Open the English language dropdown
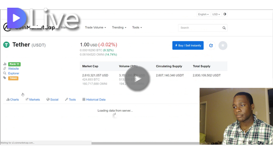 pos(203,14)
